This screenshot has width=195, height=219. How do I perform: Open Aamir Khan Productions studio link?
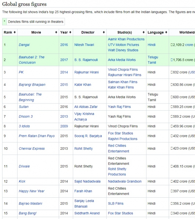[x=126, y=39]
